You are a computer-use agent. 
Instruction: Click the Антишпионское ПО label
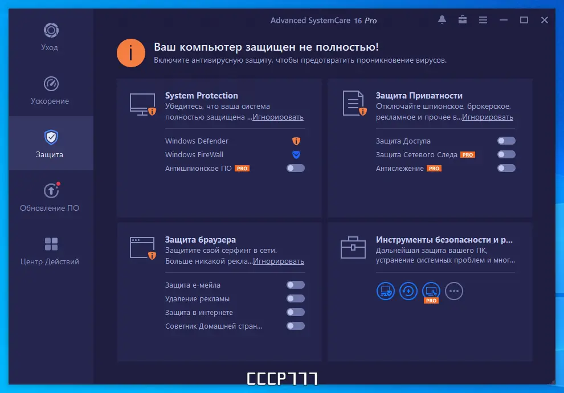[x=198, y=168]
